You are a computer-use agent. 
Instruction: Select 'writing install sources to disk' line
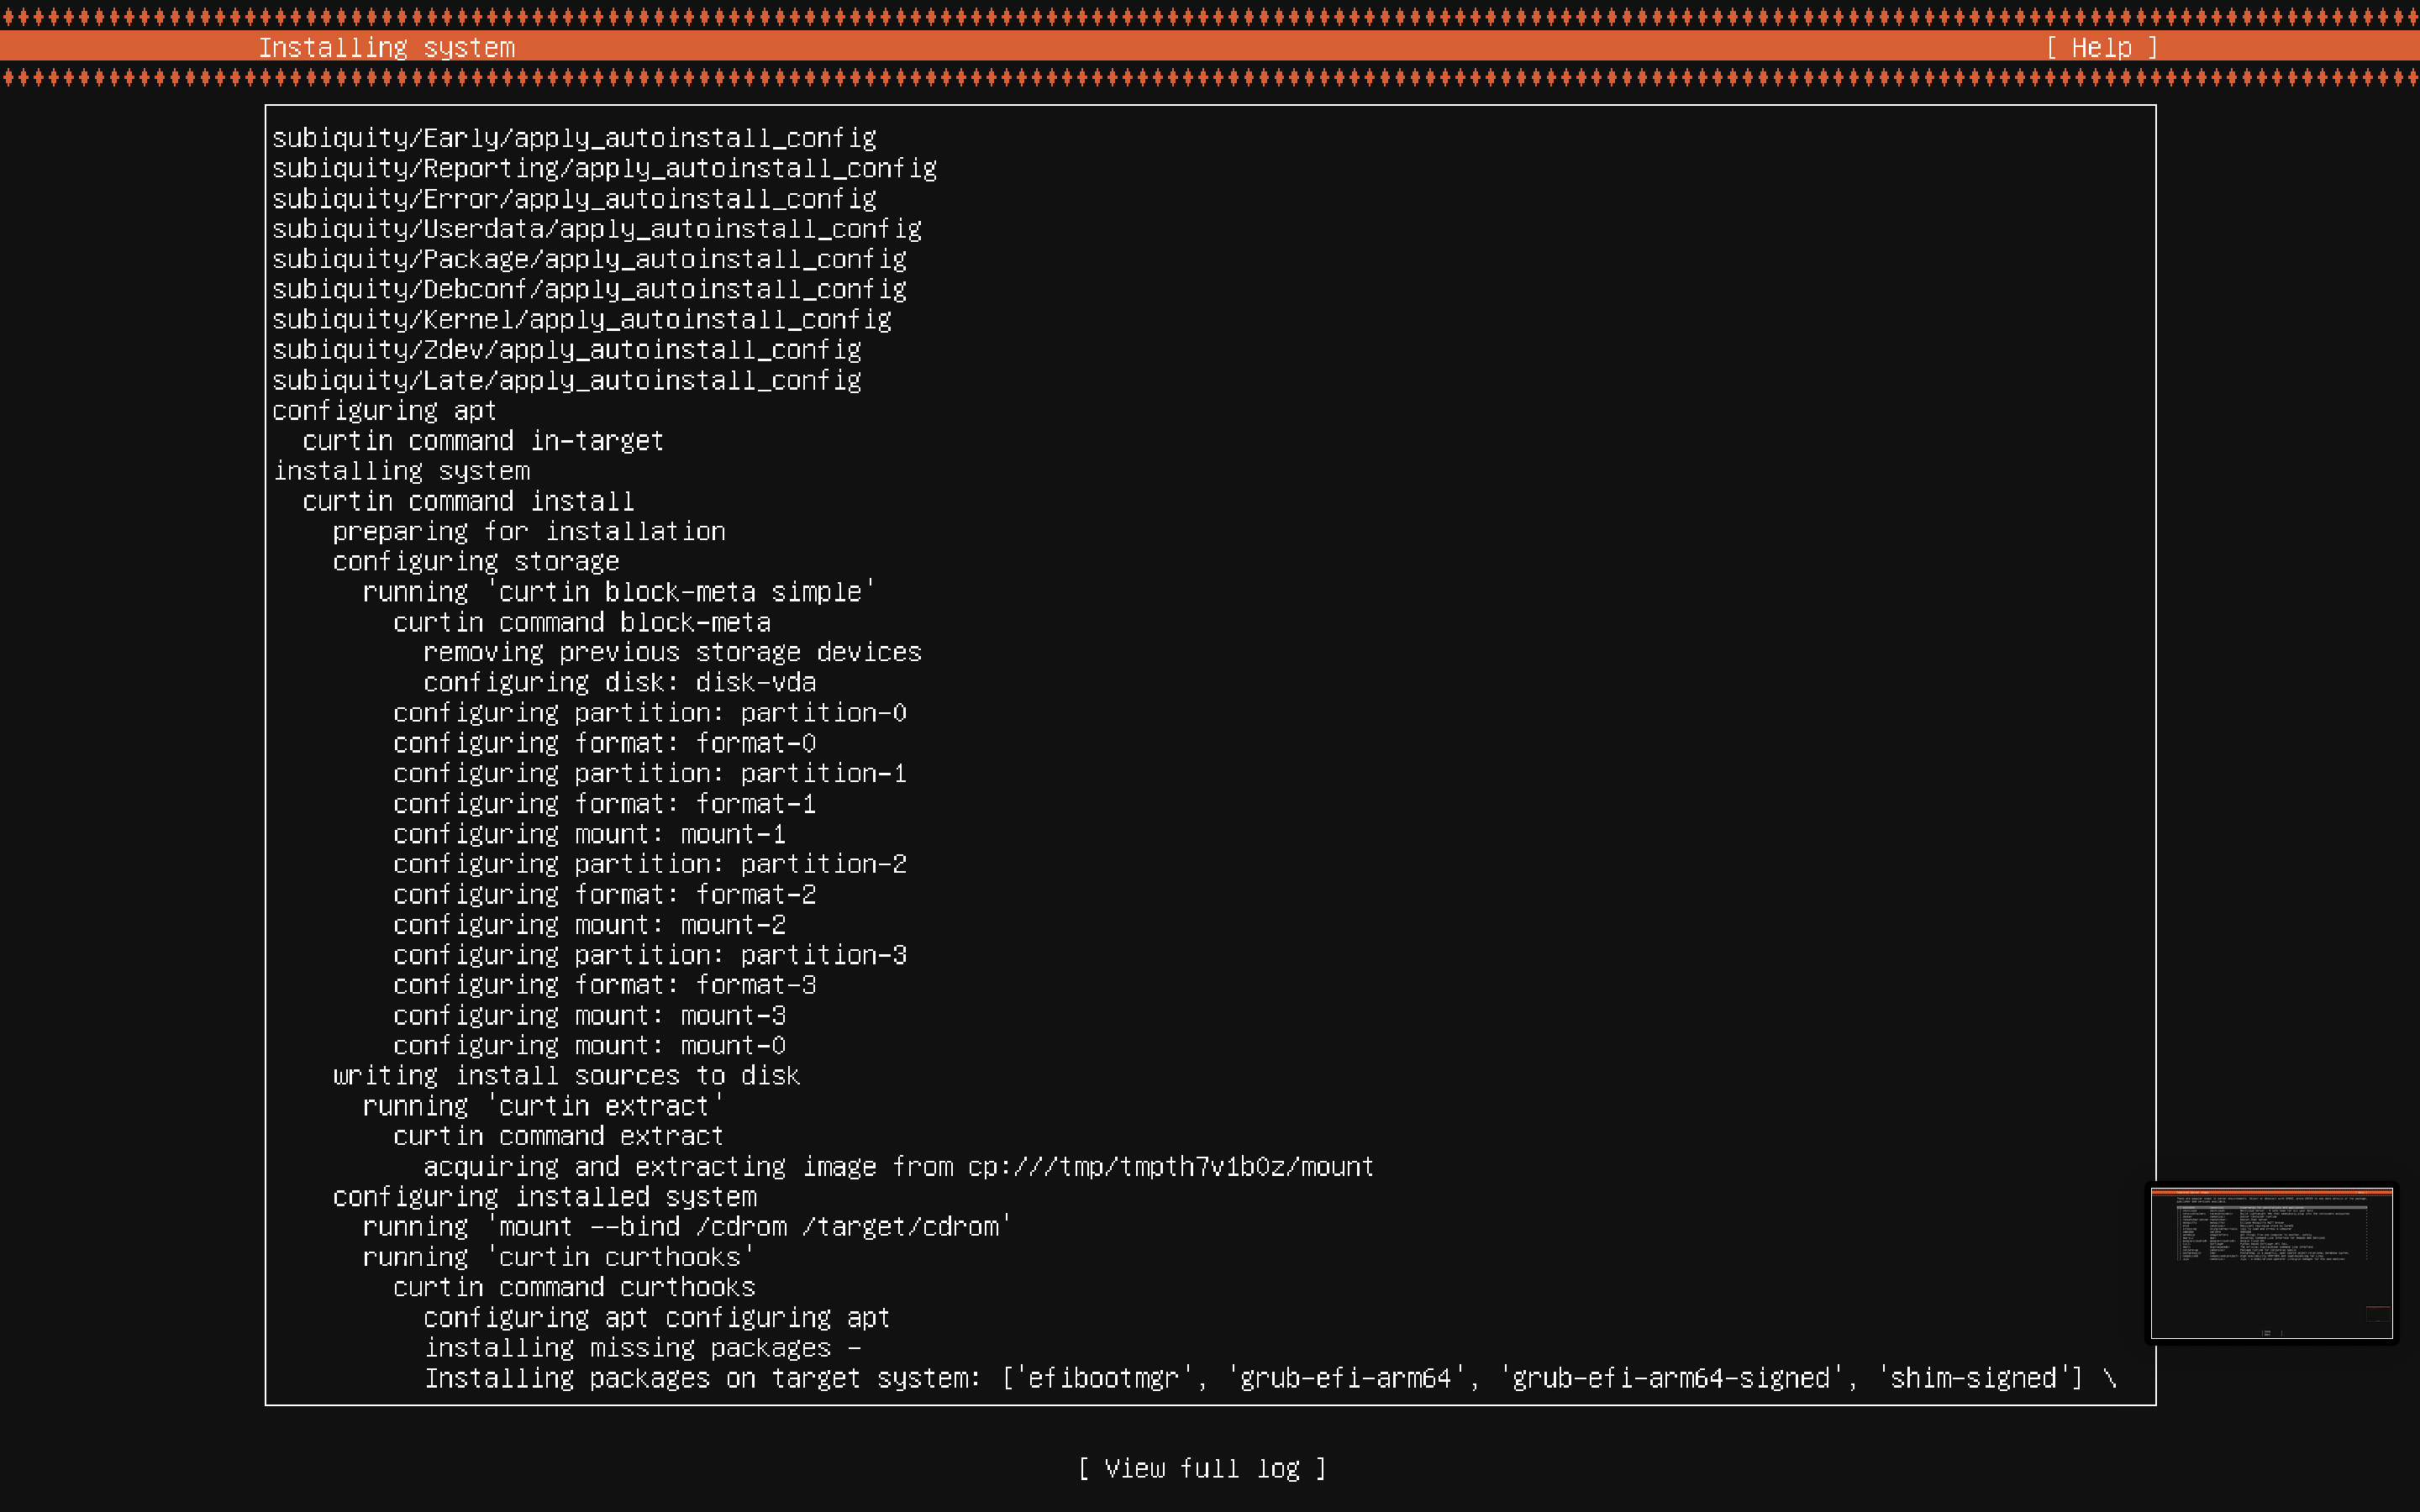click(x=566, y=1076)
